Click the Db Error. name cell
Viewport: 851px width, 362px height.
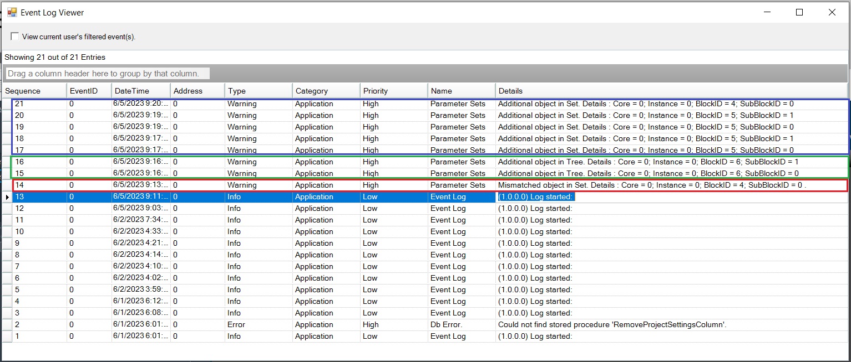[x=462, y=324]
